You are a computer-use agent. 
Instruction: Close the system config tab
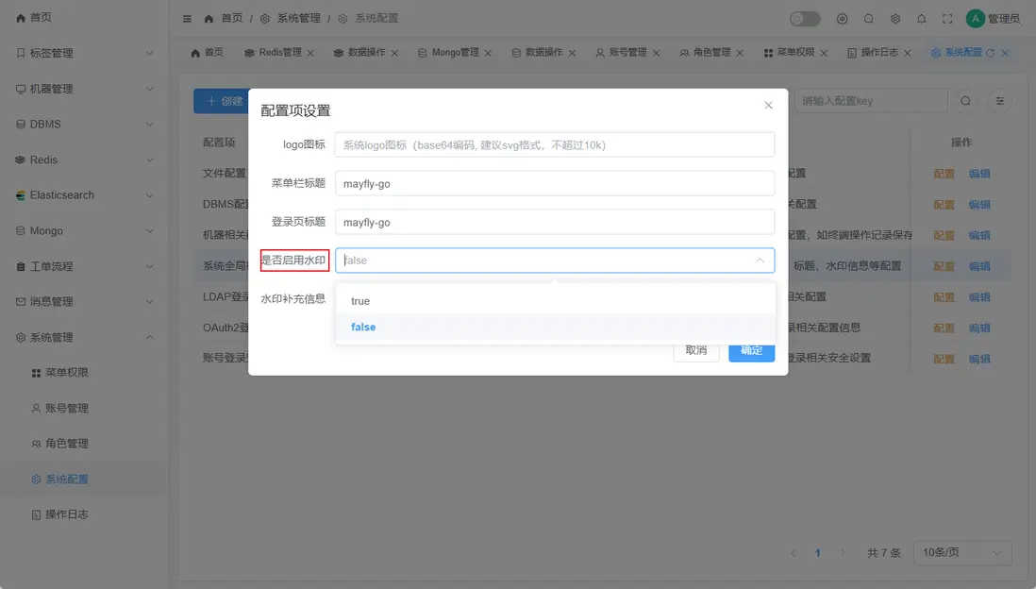[x=1004, y=53]
